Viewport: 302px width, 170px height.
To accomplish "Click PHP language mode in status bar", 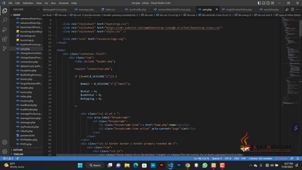I will click(x=243, y=159).
